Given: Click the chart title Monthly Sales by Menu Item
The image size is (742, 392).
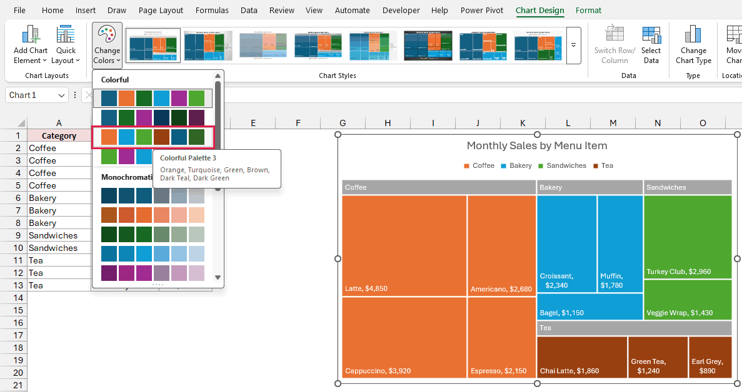Looking at the screenshot, I should point(536,145).
